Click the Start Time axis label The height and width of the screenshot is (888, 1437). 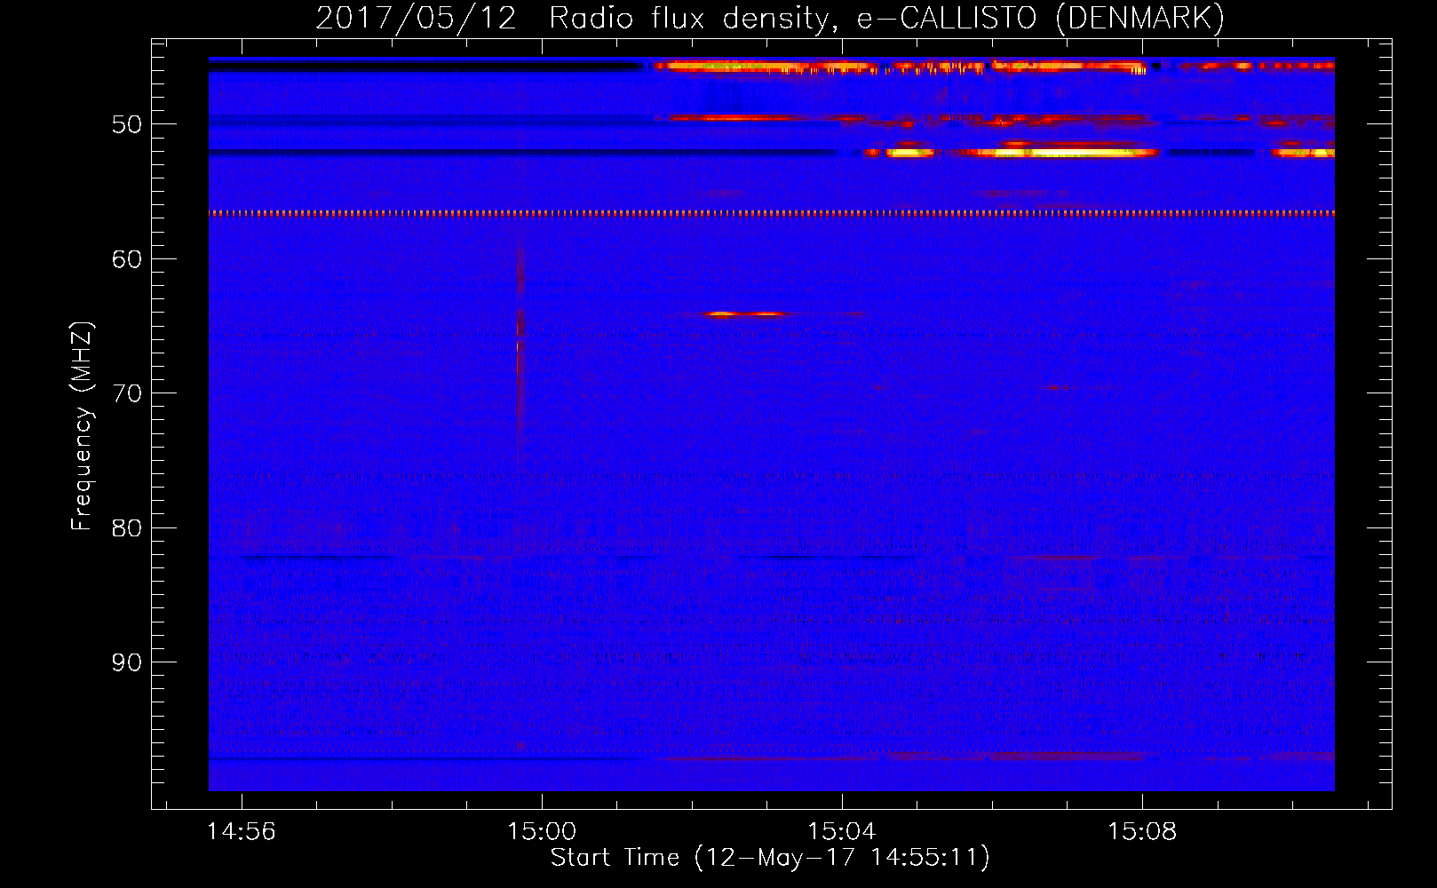[770, 858]
